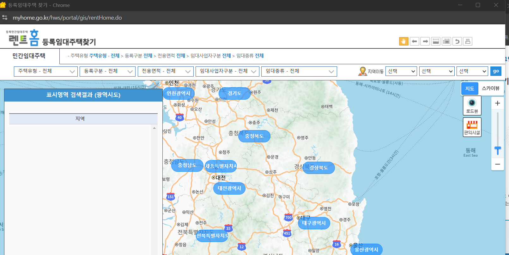Click the reset undo arrow tool
This screenshot has width=509, height=255.
(457, 41)
